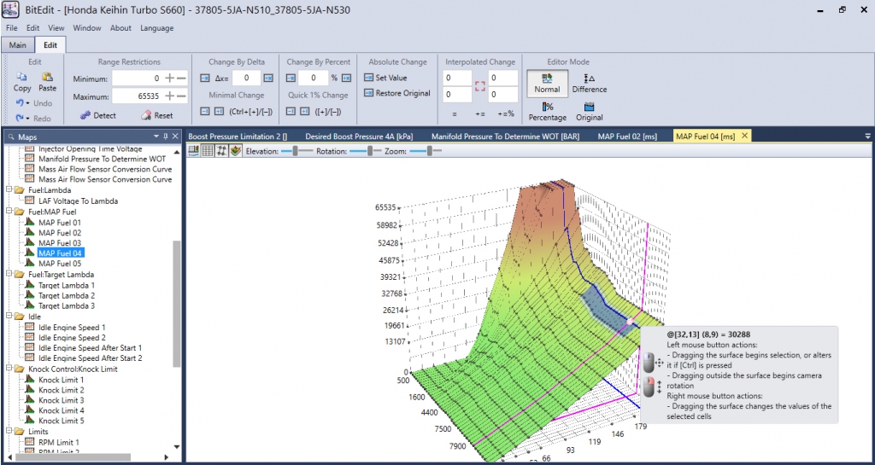Screen dimensions: 875x465
Task: Increase the Minimum range with plus
Action: tap(170, 78)
